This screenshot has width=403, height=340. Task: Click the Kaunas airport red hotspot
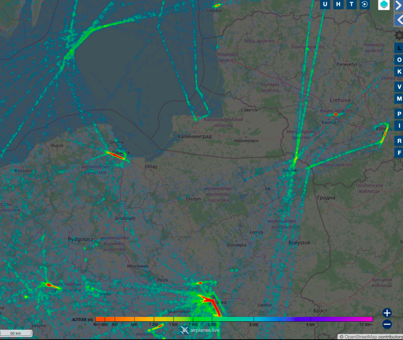[336, 114]
